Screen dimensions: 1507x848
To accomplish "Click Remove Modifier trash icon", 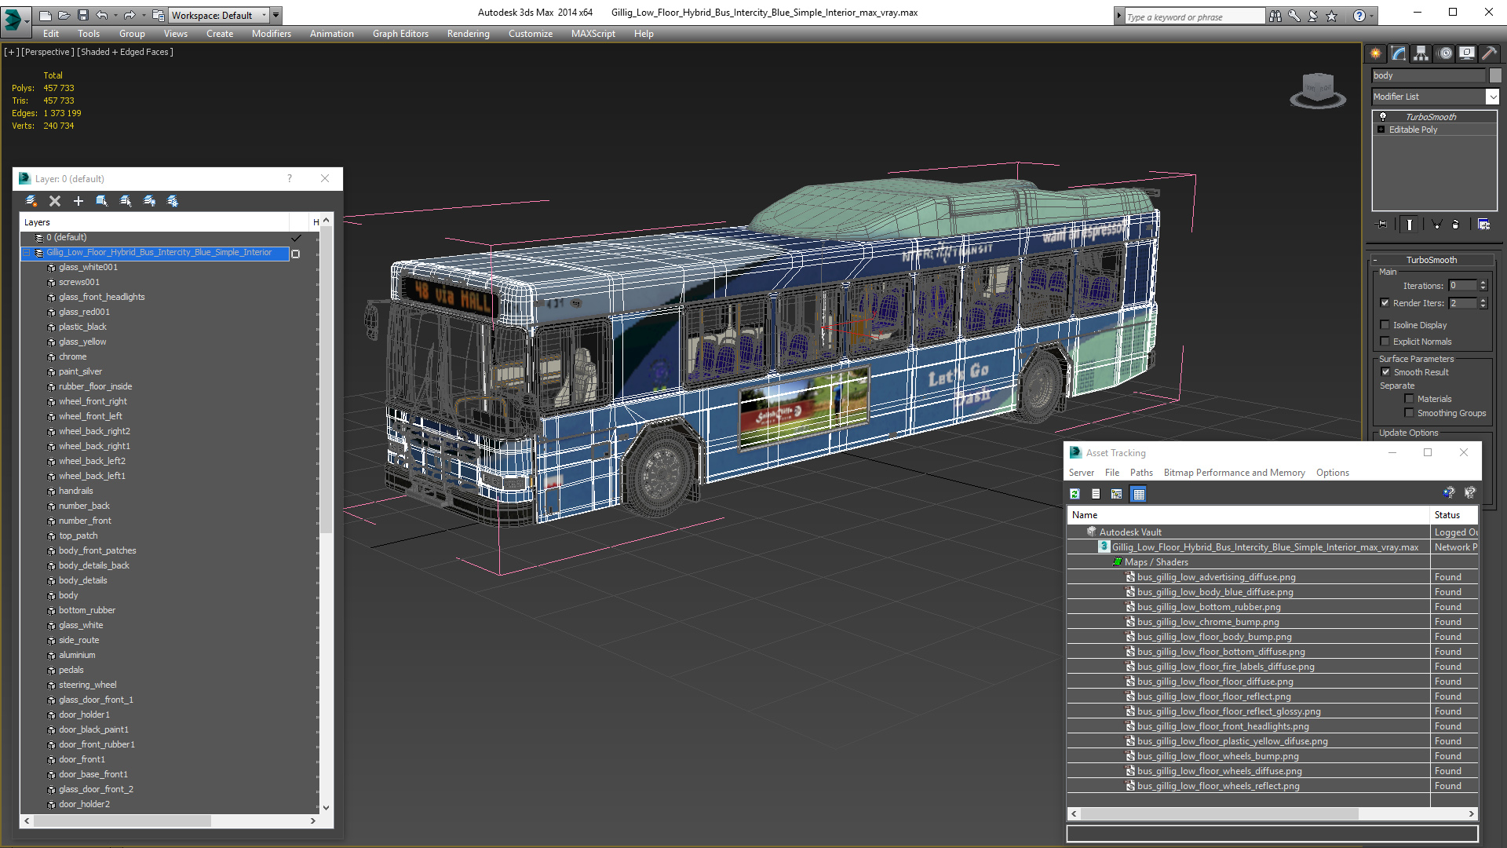I will point(1456,225).
